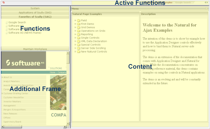The image size is (210, 129).
Task: Click the frame's horizontal scrollbar right arrow
Action: 65,127
